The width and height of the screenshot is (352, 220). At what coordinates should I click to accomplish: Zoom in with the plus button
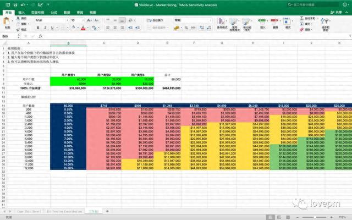[x=331, y=217]
